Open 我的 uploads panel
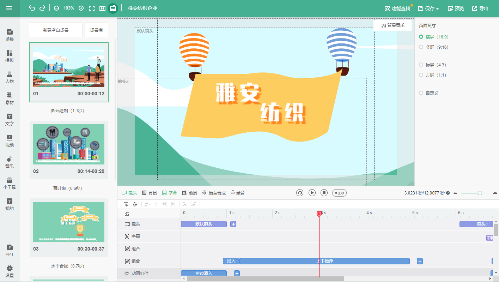This screenshot has height=282, width=499. [x=10, y=205]
